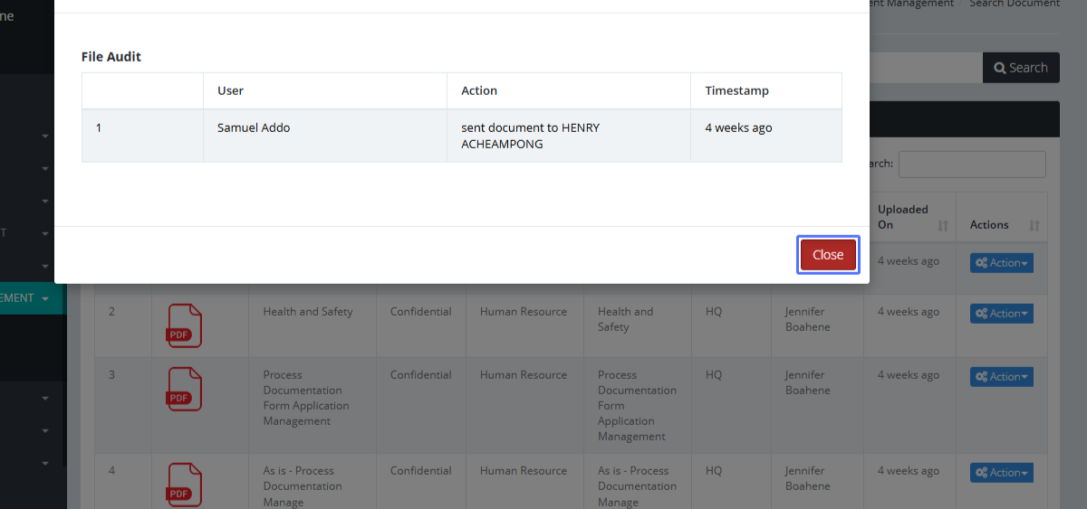Collapse the highlighted teal sidebar menu item
The height and width of the screenshot is (509, 1087).
(33, 297)
